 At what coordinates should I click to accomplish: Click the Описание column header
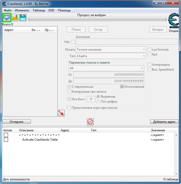[39, 130]
